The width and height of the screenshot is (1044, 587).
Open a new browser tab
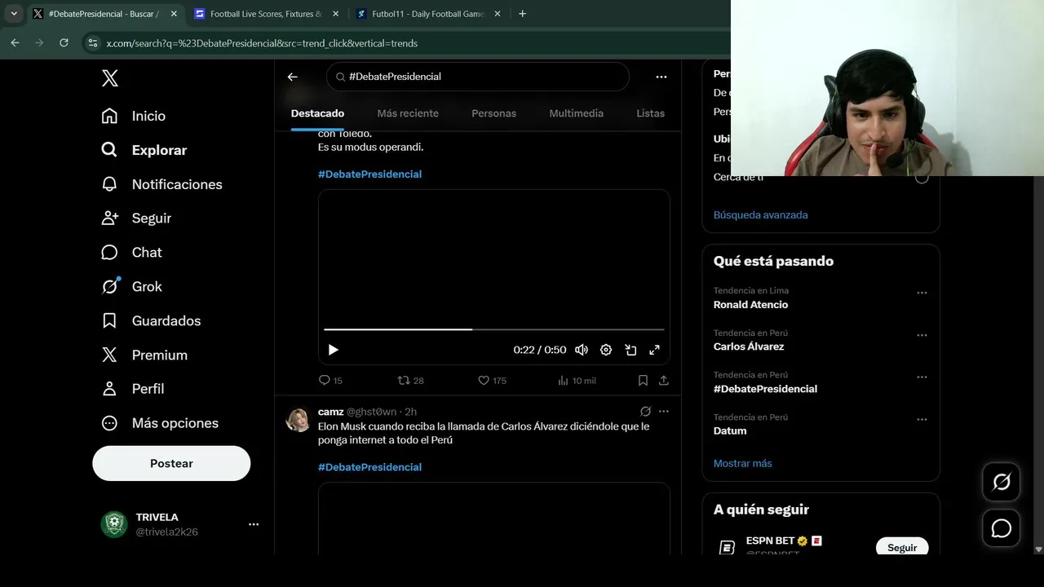[x=522, y=14]
